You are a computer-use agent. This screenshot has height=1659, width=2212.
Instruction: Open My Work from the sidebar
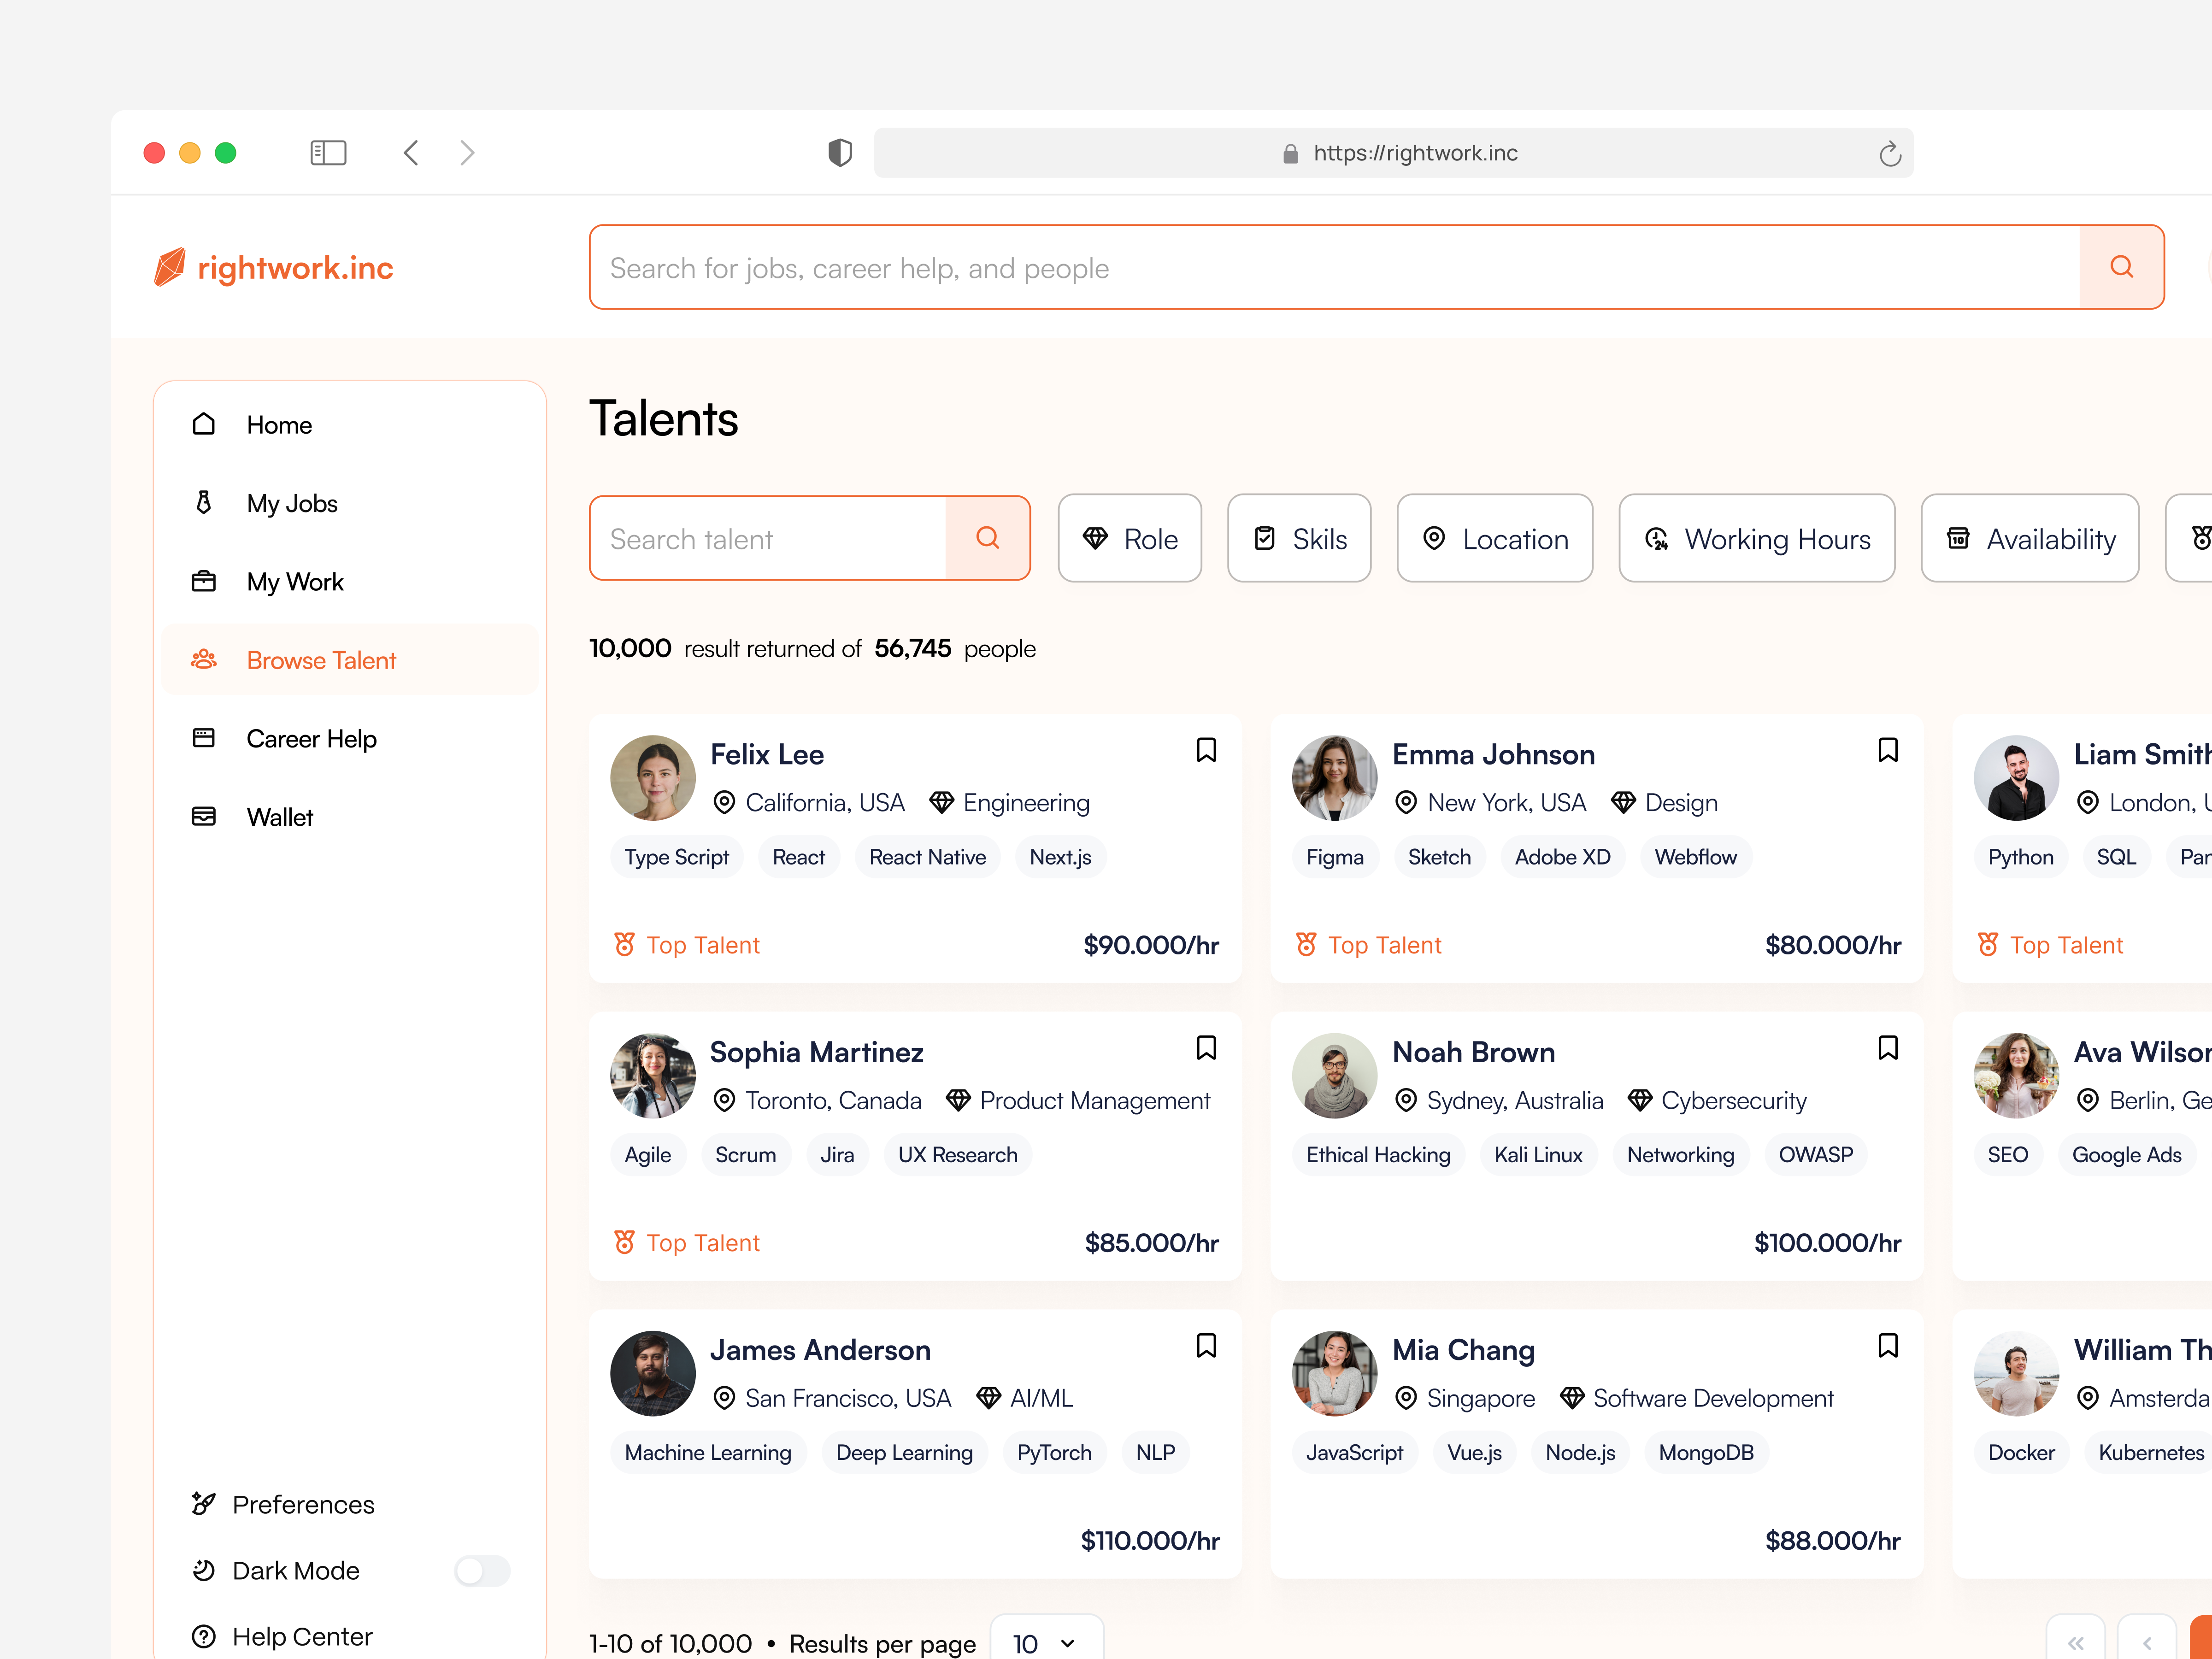pyautogui.click(x=295, y=581)
